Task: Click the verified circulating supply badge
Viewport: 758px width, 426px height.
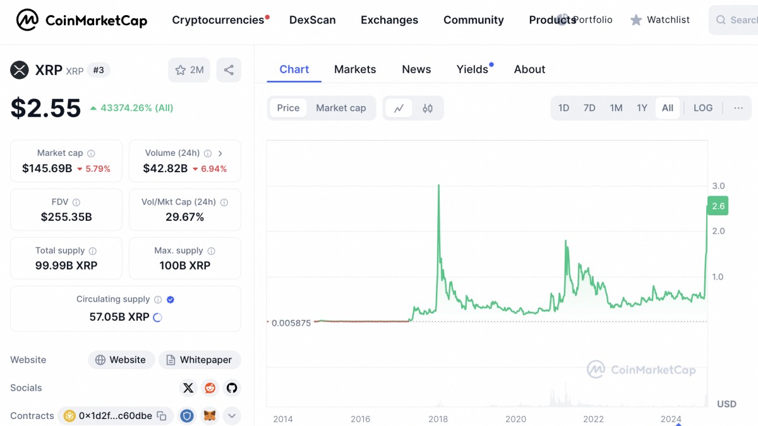Action: click(x=171, y=300)
